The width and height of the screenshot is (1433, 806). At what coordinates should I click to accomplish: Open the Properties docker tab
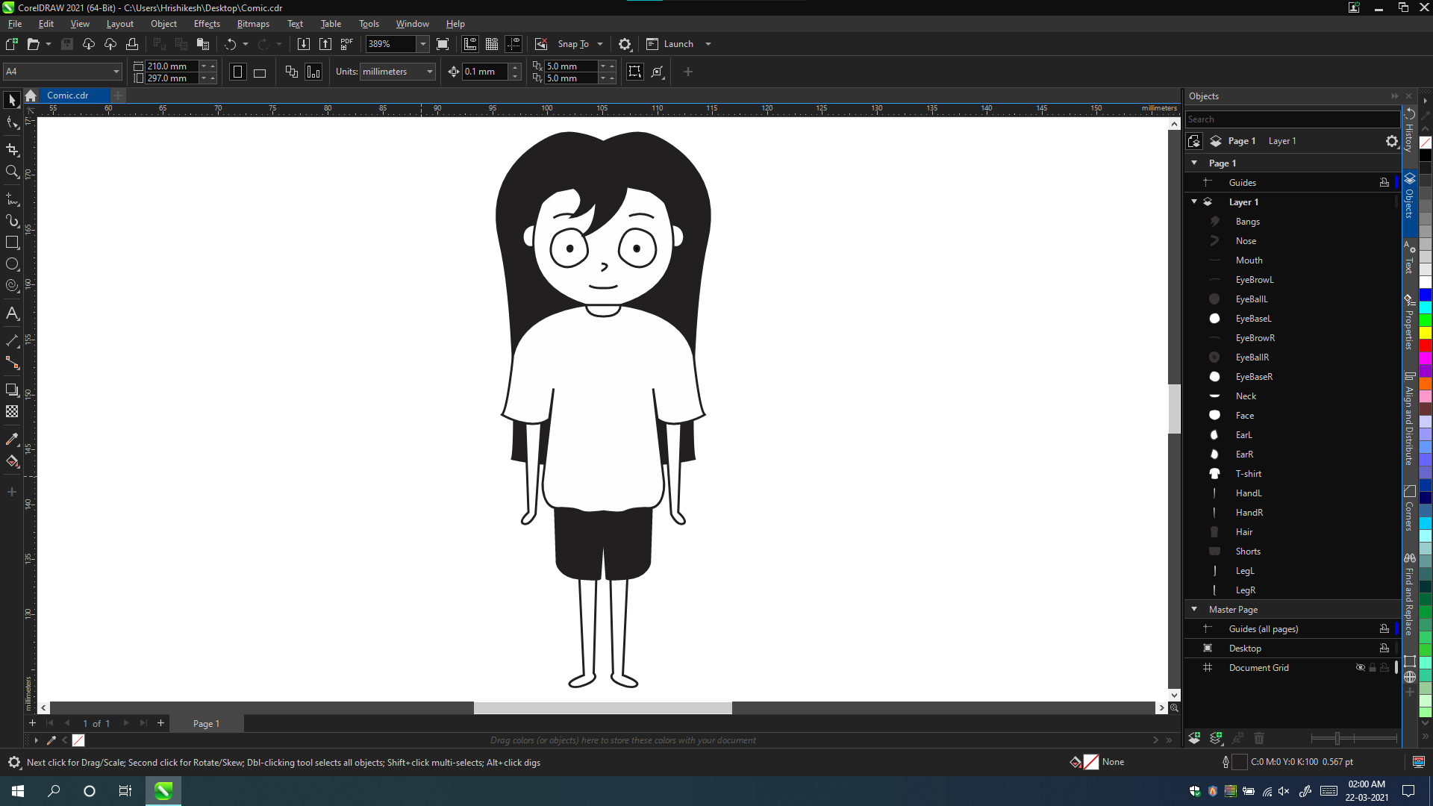tap(1409, 322)
